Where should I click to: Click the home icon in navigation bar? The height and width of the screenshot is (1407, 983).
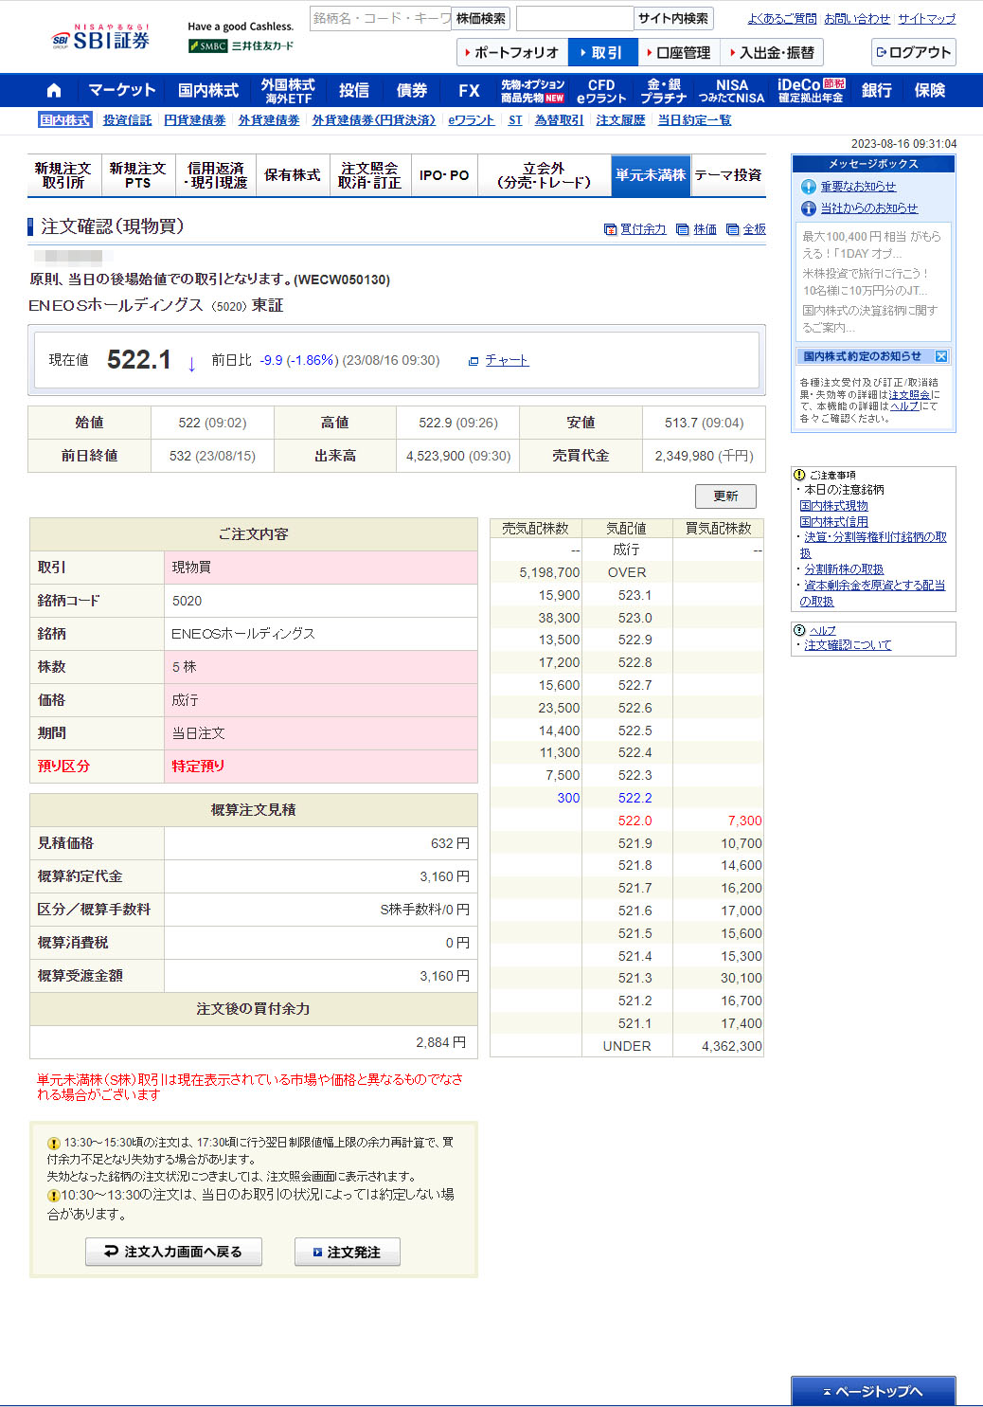point(54,91)
